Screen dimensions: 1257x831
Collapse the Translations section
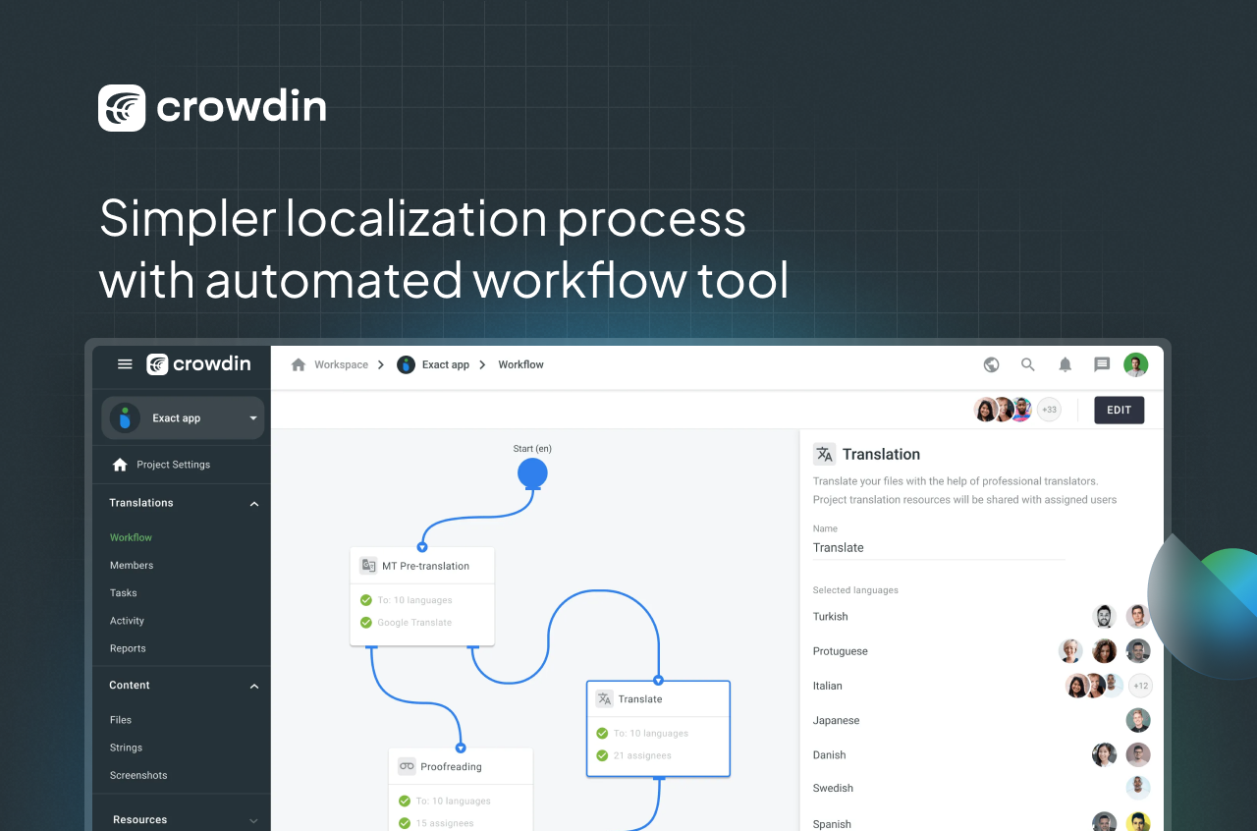tap(253, 503)
